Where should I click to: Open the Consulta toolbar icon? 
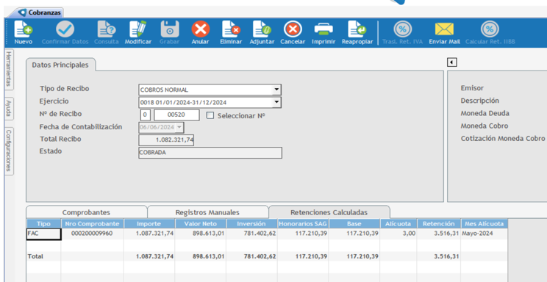[107, 29]
